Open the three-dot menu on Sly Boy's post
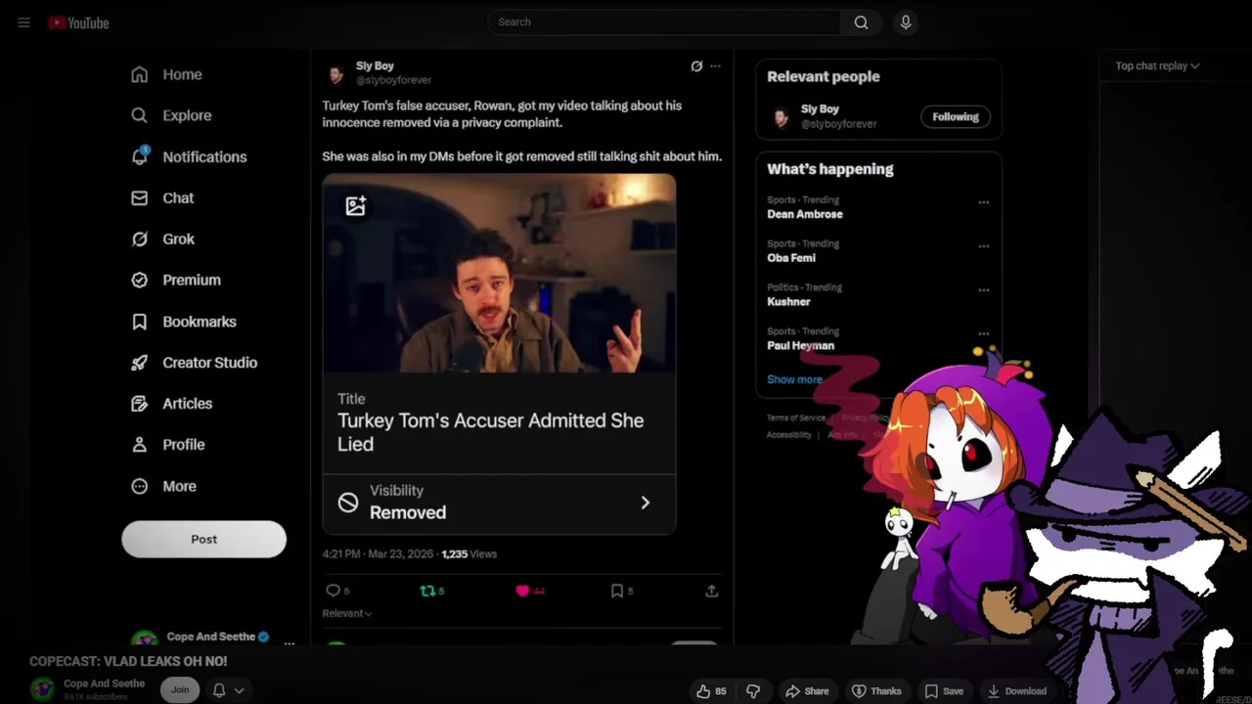Screen dimensions: 1252x704 (x=715, y=66)
